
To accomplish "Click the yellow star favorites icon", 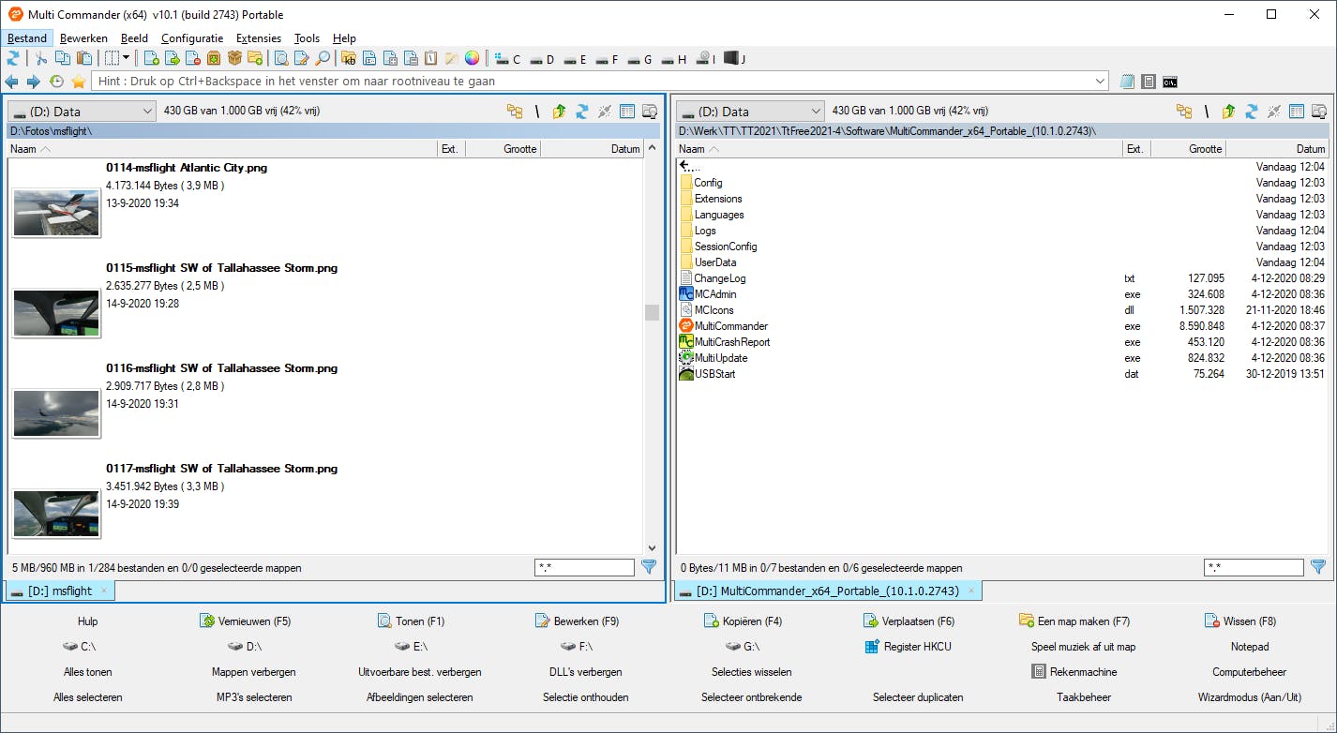I will (x=79, y=82).
